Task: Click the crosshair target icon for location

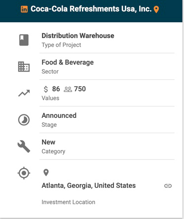Action: pos(24,173)
